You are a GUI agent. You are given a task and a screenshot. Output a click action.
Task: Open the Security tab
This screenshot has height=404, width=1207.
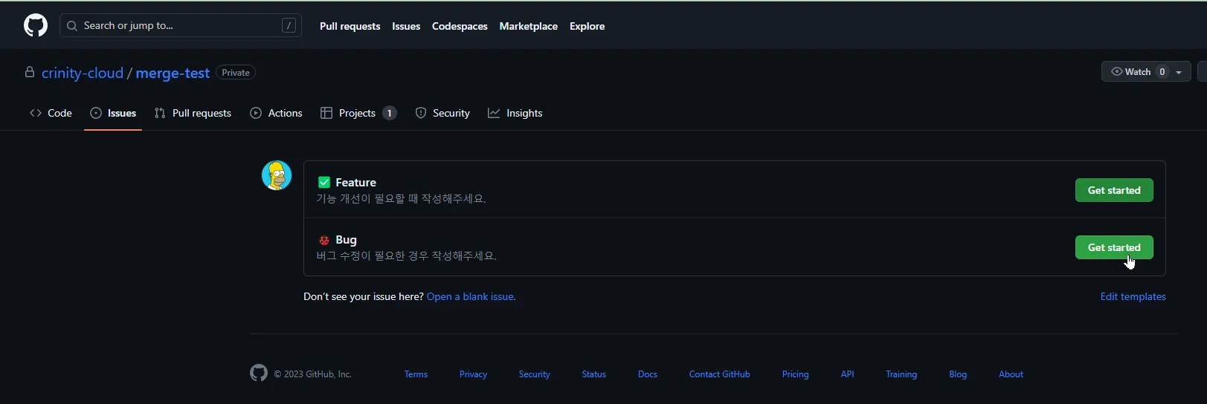(x=442, y=113)
